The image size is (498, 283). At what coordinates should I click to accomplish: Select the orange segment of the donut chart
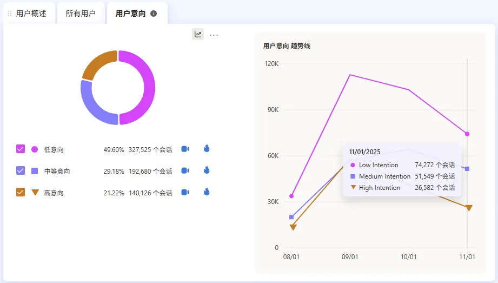(x=97, y=63)
